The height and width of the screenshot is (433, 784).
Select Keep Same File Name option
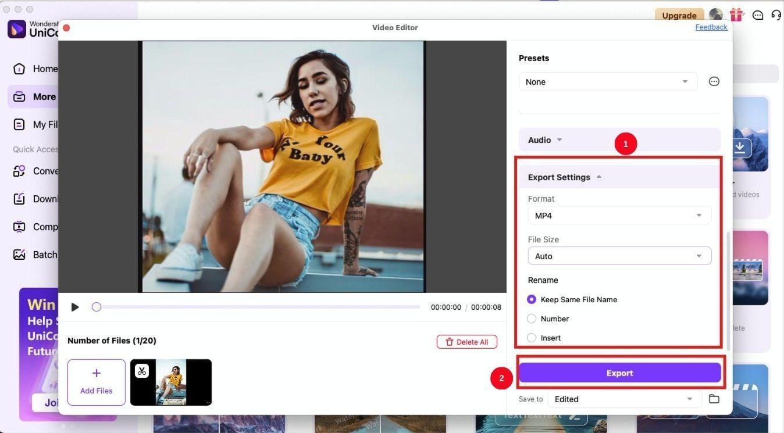coord(572,299)
